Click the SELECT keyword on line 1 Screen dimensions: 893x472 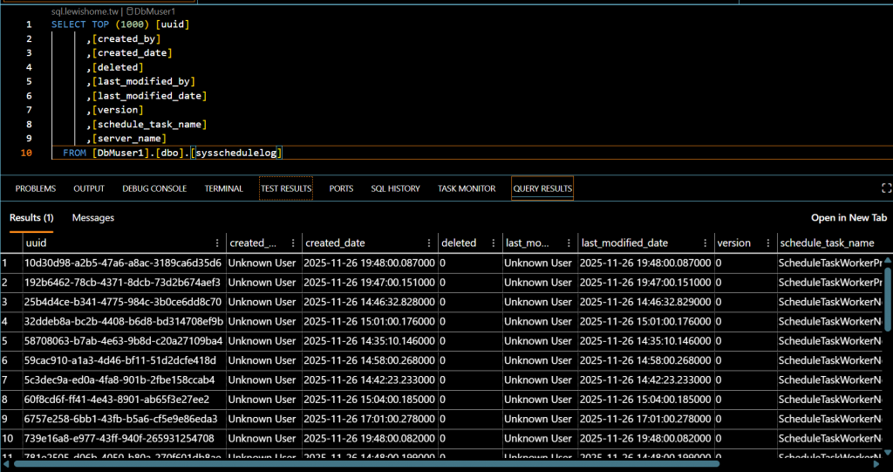(x=68, y=24)
